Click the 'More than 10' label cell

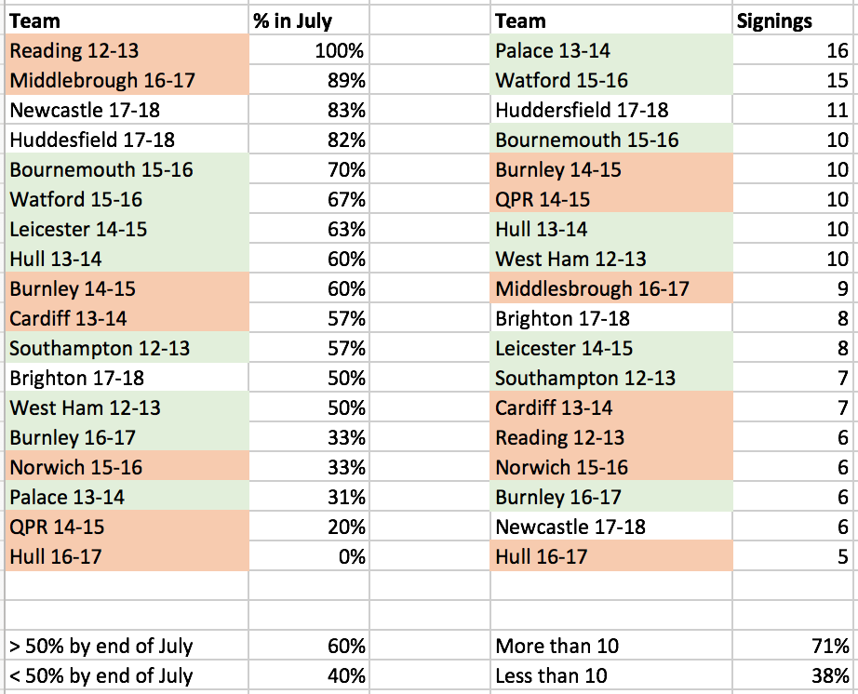[x=611, y=646]
